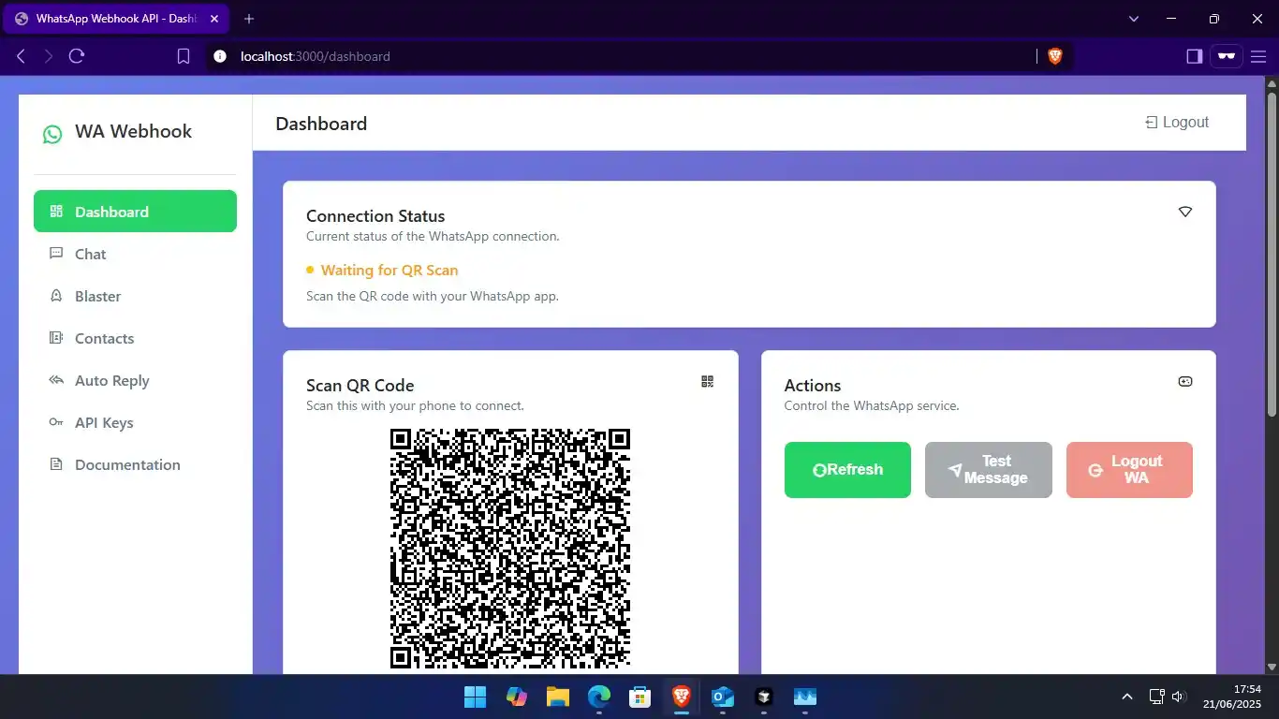Select Contacts in the sidebar

135,338
